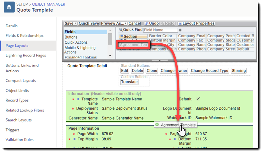Image resolution: width=261 pixels, height=151 pixels.
Task: Select Mobile & Lightning Actions category
Action: coord(80,50)
